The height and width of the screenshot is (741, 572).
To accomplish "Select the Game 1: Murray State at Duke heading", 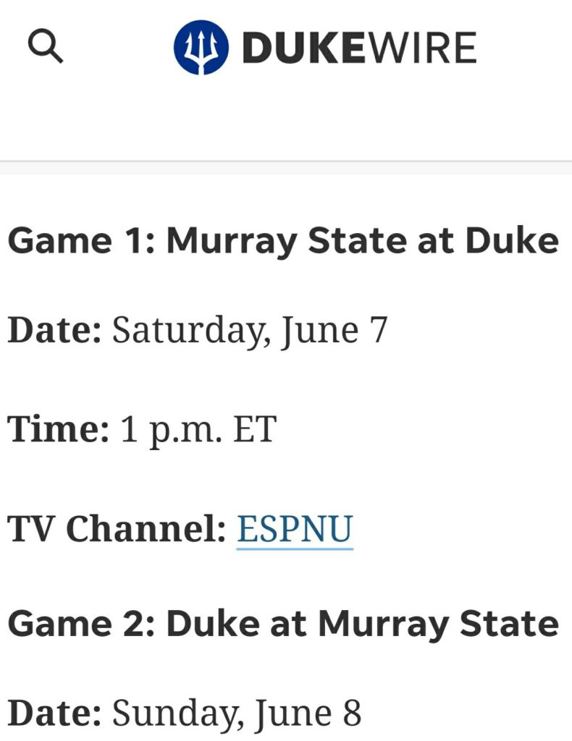I will (x=283, y=241).
